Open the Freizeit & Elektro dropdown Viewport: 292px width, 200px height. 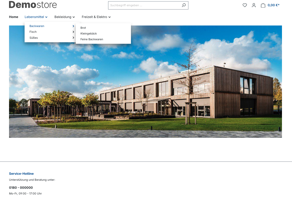(x=96, y=17)
